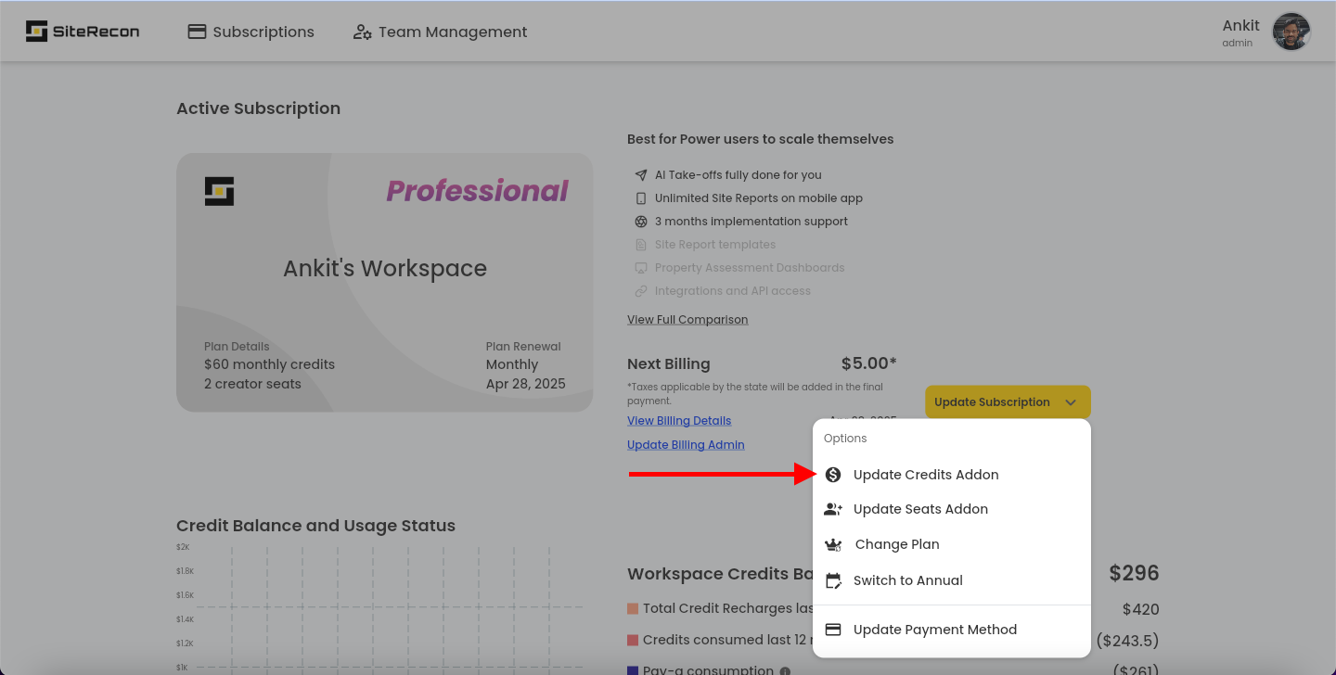Viewport: 1336px width, 675px height.
Task: Click the credit card Payment Method icon
Action: [833, 630]
